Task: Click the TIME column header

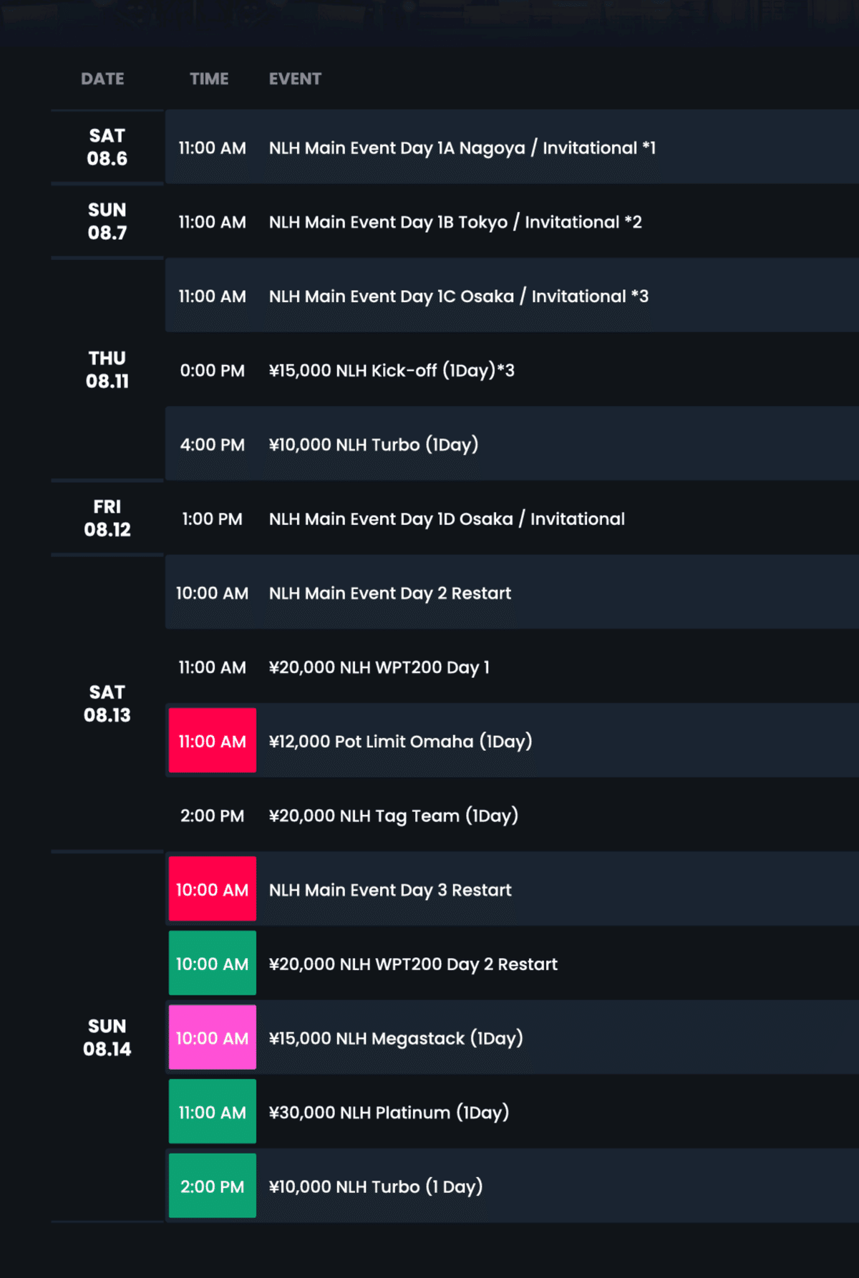Action: 209,79
